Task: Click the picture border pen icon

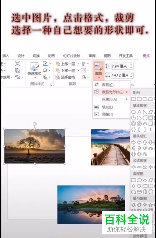Action: pos(45,64)
